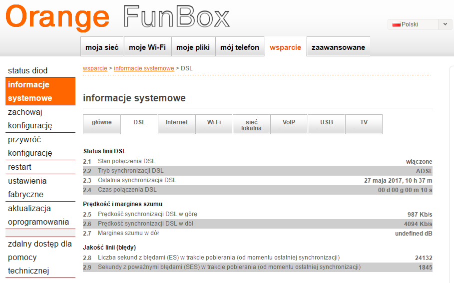Click the wsparcie breadcrumb link
454x283 pixels.
[95, 68]
